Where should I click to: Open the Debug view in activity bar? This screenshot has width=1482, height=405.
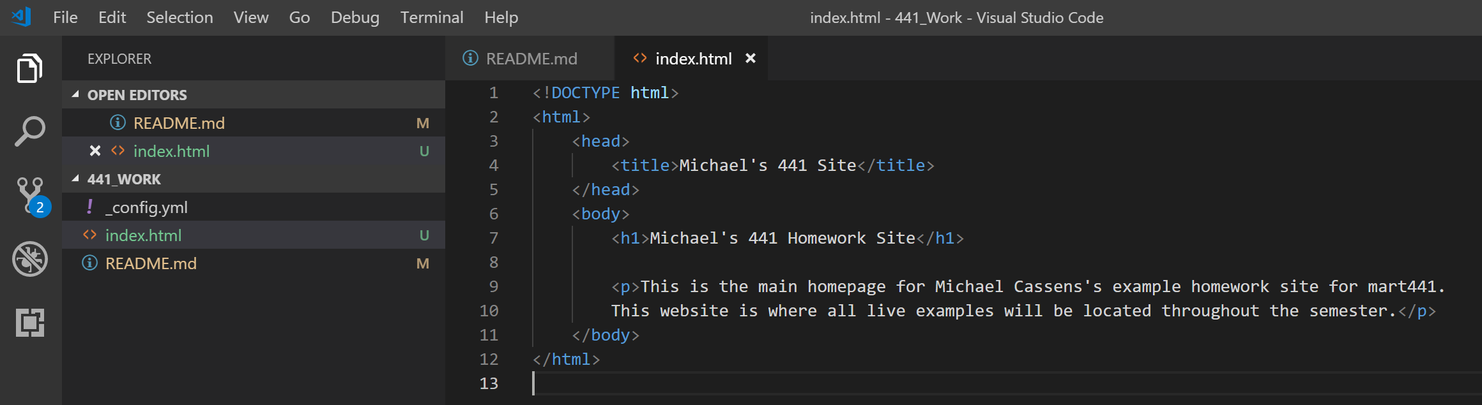pos(30,259)
